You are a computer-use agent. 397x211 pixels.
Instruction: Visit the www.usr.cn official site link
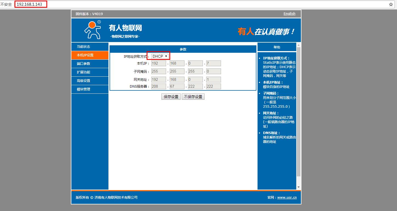point(287,198)
